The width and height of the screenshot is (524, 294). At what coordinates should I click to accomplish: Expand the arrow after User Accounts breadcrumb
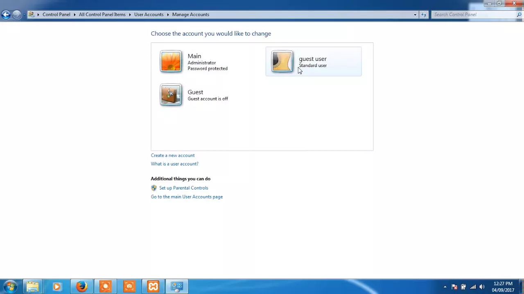(x=168, y=15)
